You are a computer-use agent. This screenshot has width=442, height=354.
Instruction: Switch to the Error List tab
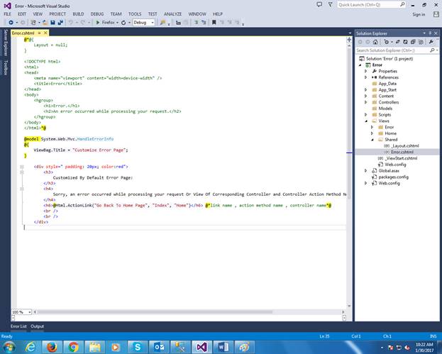(x=18, y=326)
